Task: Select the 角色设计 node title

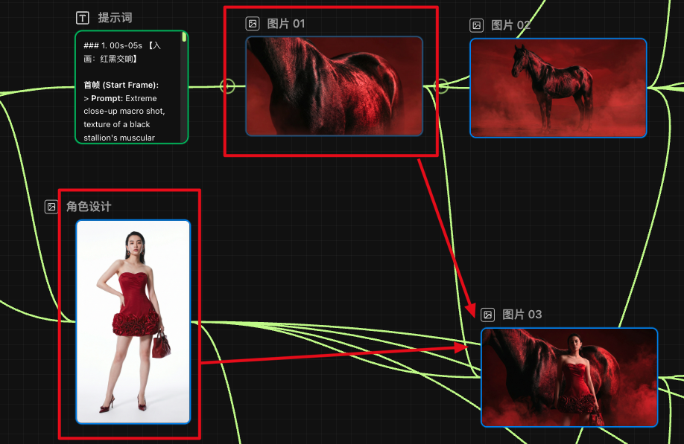Action: [x=89, y=207]
